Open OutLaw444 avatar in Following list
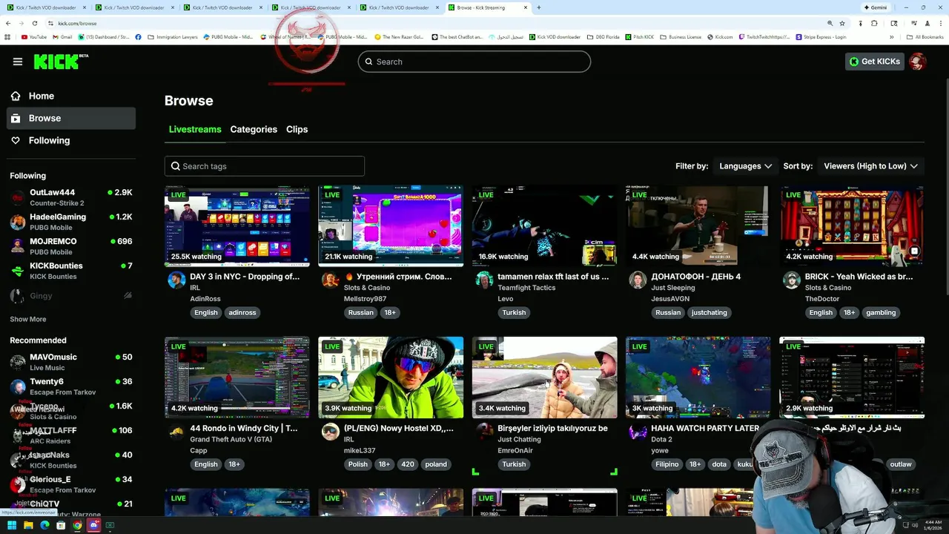This screenshot has height=534, width=949. (x=18, y=197)
